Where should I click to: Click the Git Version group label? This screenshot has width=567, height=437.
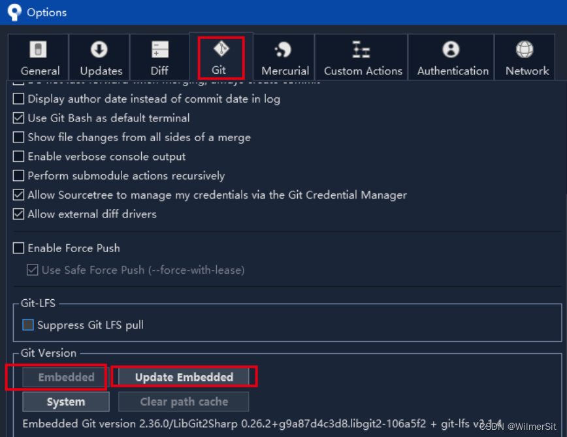click(48, 353)
